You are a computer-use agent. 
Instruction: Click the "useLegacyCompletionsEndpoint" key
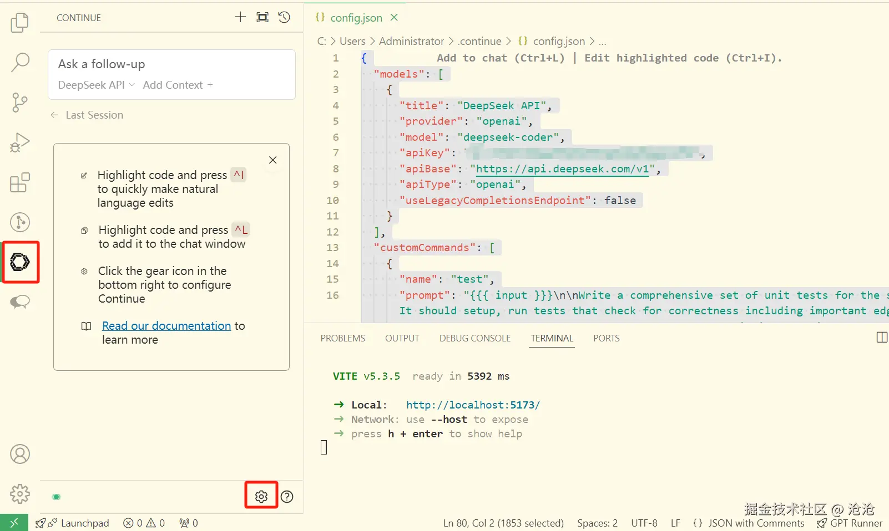pyautogui.click(x=496, y=201)
